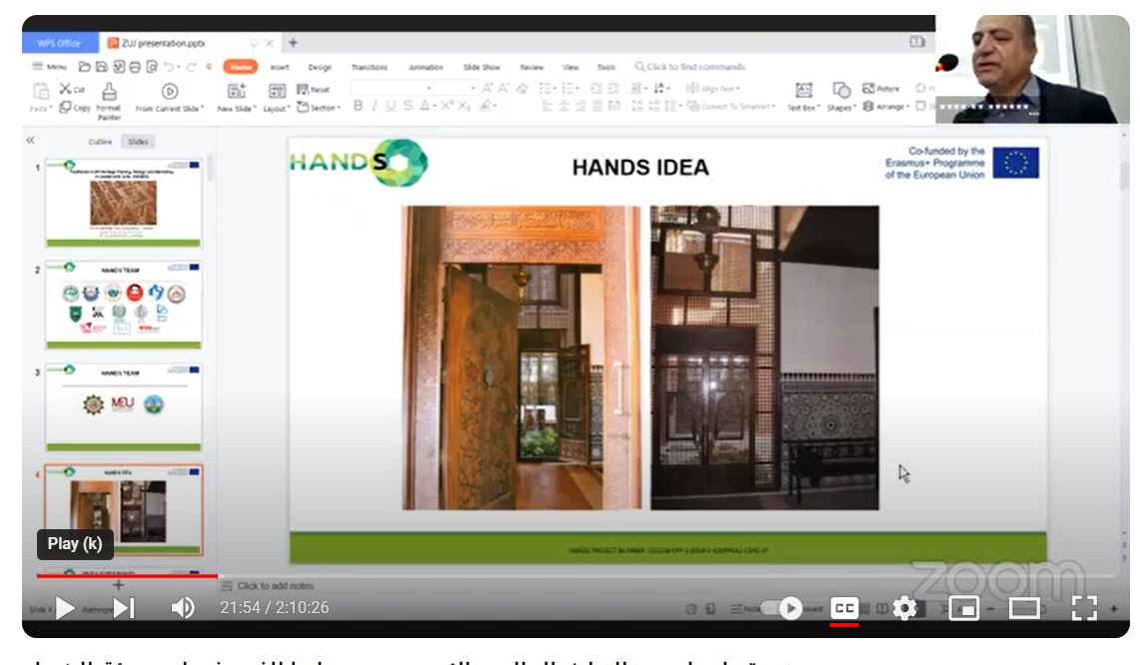Click the Save icon
Screen dimensions: 1140x665
pos(101,67)
